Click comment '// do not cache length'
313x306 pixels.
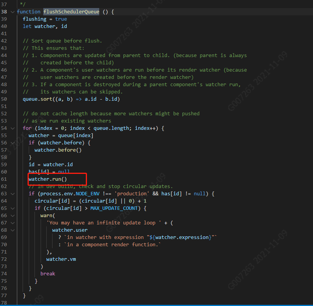111,114
